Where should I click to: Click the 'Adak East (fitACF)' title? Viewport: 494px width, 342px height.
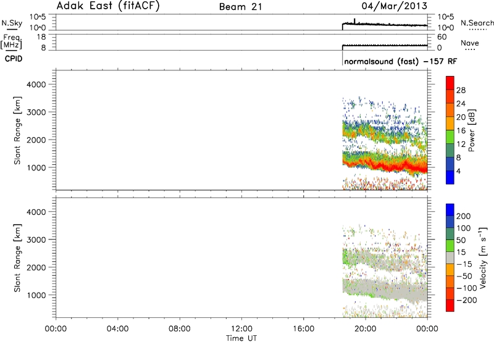tap(108, 6)
